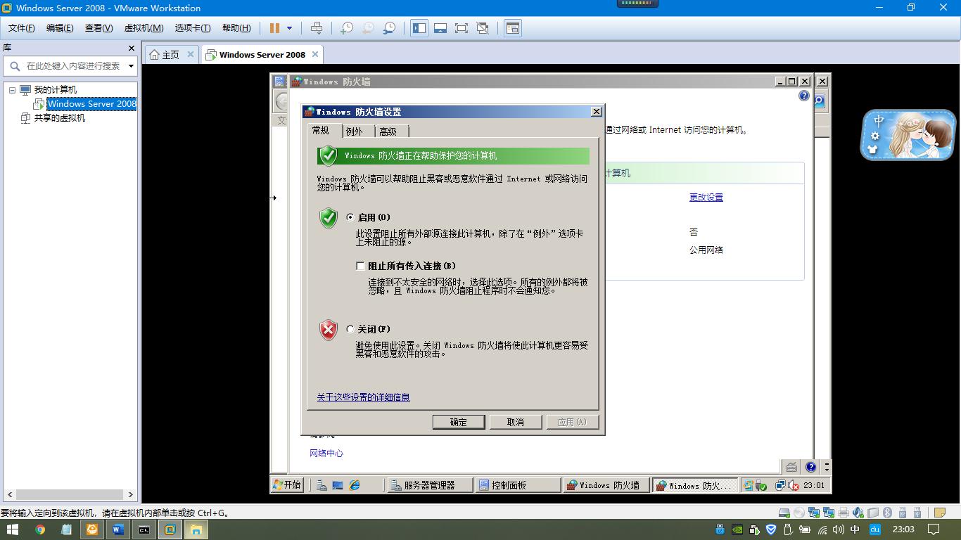Open Microsoft Word from the host taskbar
Screen dimensions: 961x540
117,529
